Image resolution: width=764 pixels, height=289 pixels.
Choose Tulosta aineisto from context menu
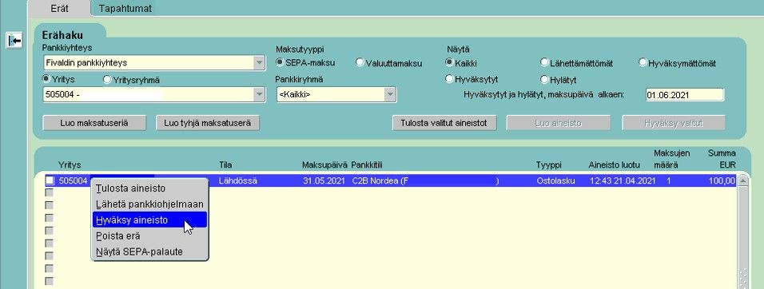click(150, 188)
